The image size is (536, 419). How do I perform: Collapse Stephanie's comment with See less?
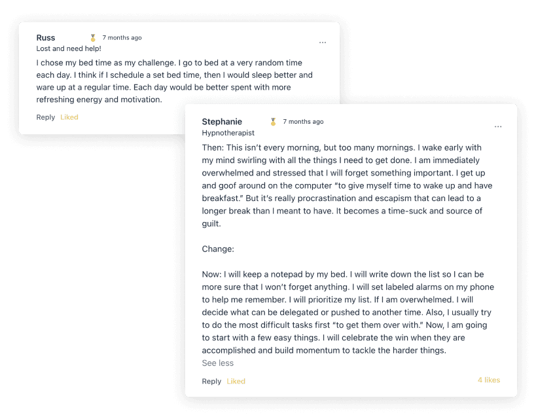218,363
